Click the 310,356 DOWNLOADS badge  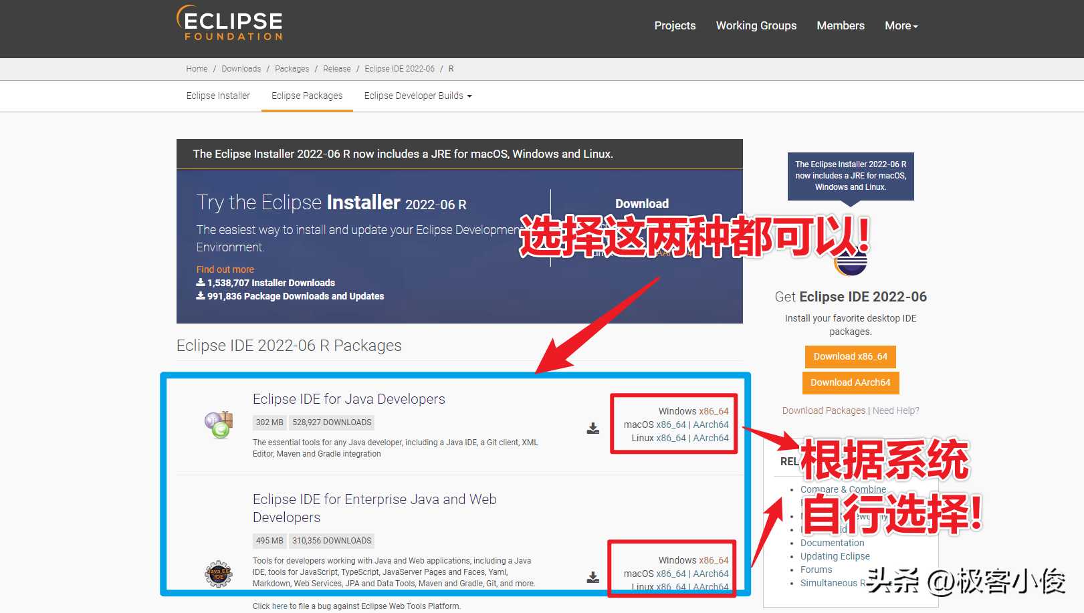332,541
